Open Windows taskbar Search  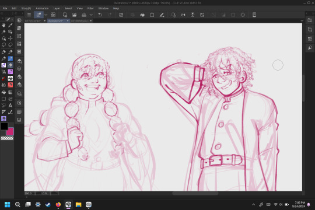[17, 204]
